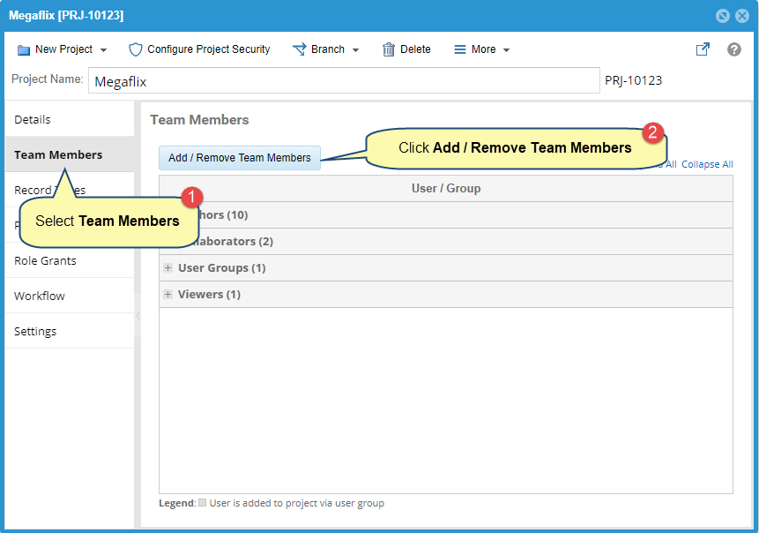Open the help question mark icon

733,49
